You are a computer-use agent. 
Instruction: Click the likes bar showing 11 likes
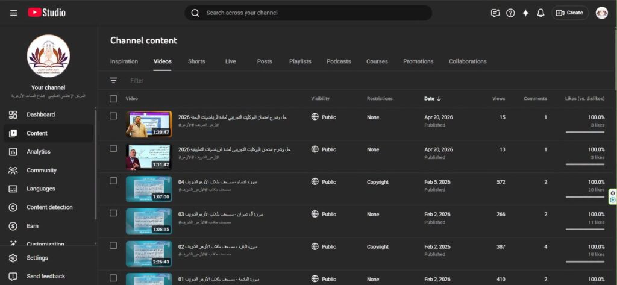(585, 229)
